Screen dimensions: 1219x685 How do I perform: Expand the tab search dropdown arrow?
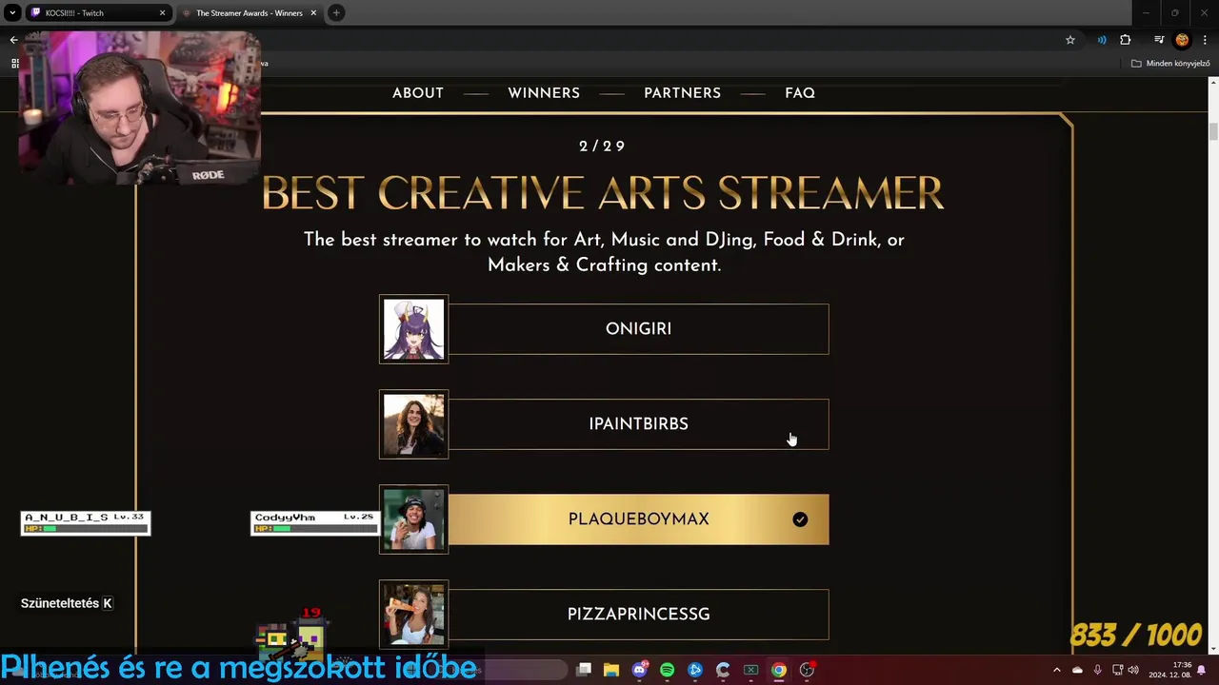(12, 13)
